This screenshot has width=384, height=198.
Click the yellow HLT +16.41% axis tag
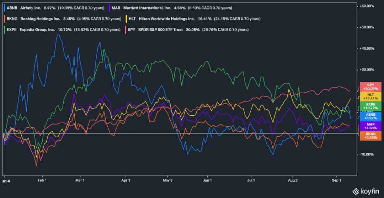click(x=370, y=97)
